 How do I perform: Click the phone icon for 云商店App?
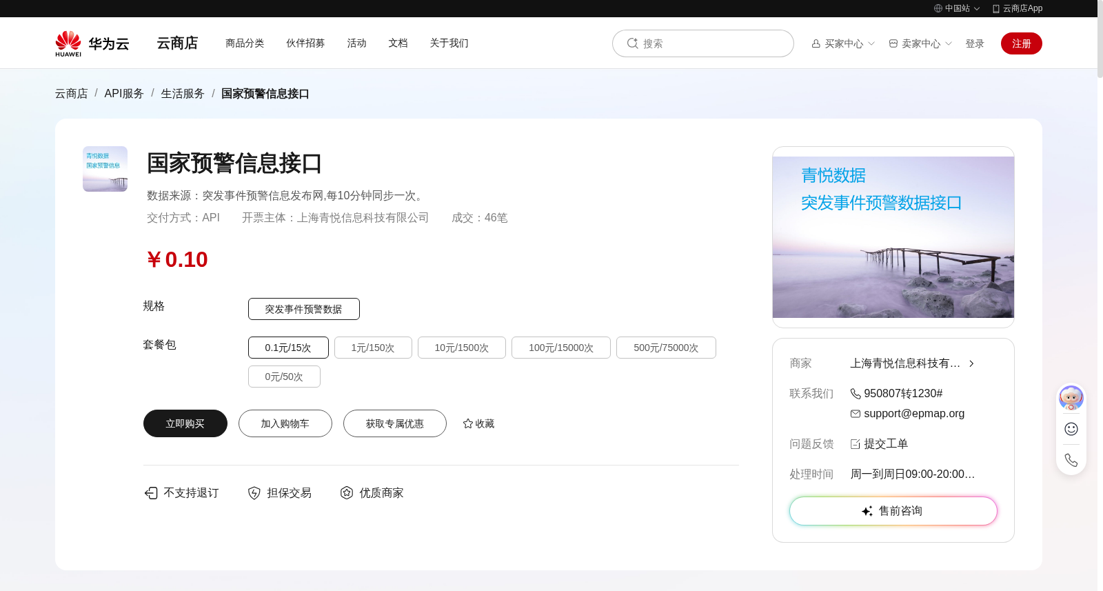996,8
